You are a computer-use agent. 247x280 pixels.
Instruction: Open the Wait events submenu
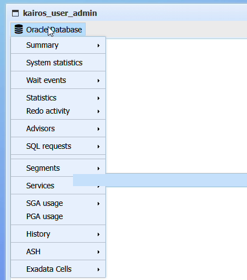tap(58, 80)
